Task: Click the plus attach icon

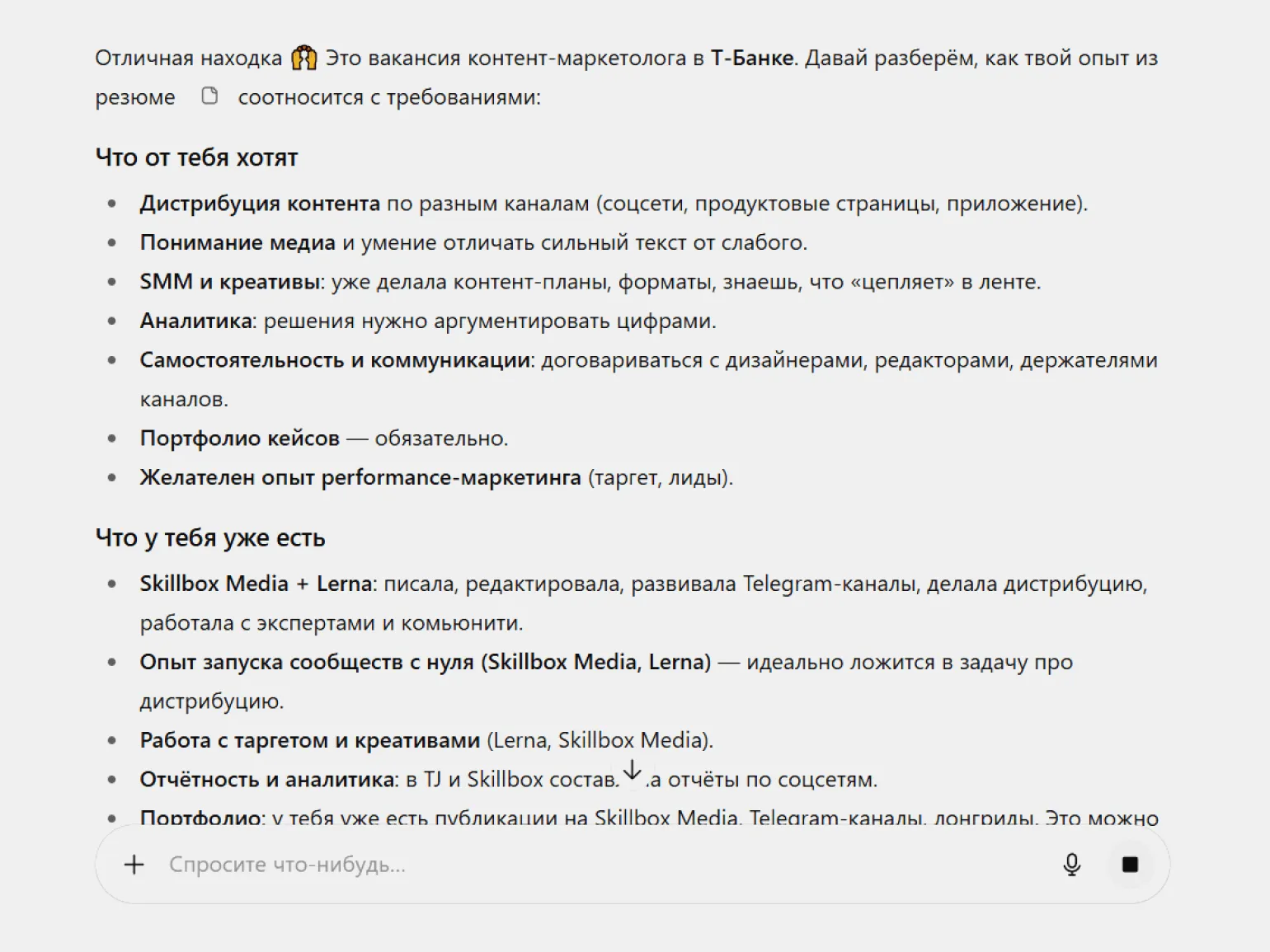Action: click(134, 865)
